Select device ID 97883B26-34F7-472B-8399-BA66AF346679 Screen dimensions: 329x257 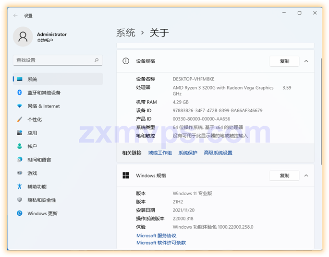click(x=218, y=110)
